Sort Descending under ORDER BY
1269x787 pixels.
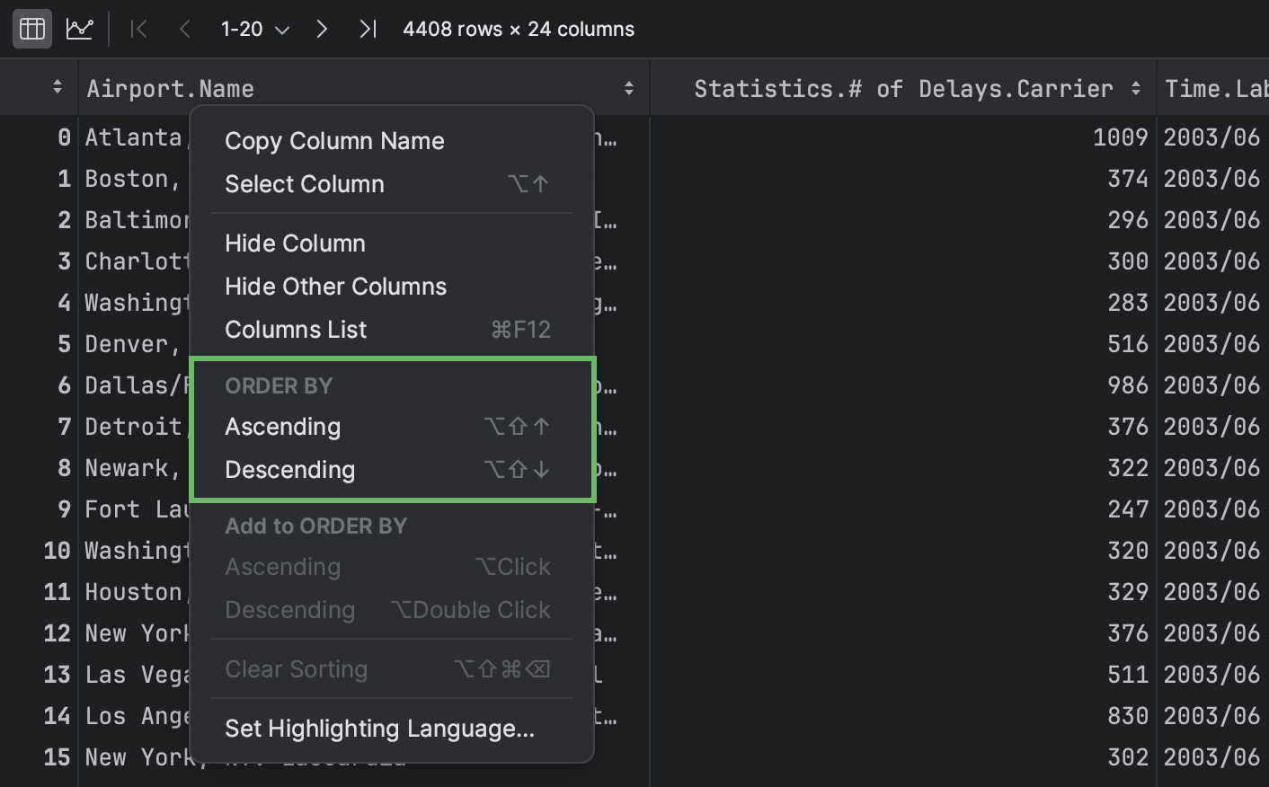coord(289,469)
